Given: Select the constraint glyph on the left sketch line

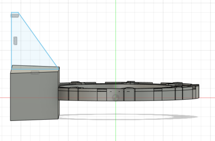Looking at the screenshot, I should (15, 41).
